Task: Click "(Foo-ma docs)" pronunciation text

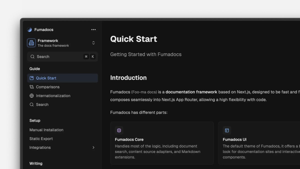Action: pos(144,92)
